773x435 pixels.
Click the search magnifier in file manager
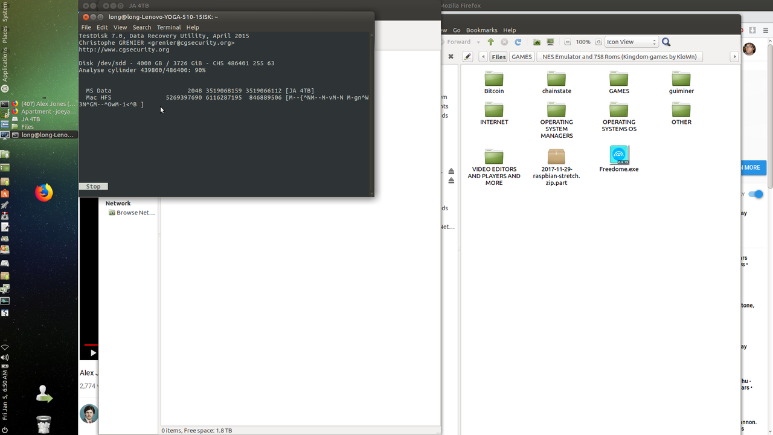click(666, 42)
